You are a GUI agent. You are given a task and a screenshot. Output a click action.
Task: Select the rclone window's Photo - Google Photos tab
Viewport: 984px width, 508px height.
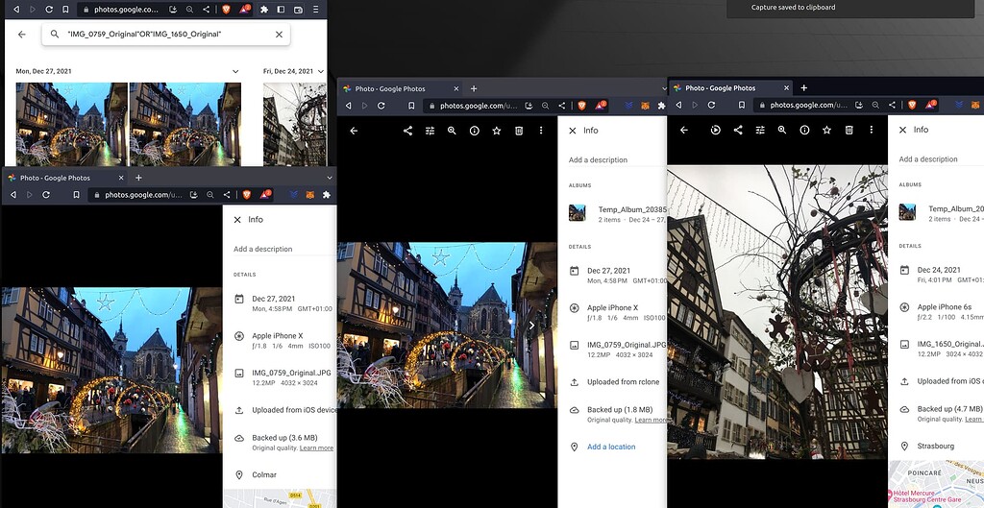[399, 89]
